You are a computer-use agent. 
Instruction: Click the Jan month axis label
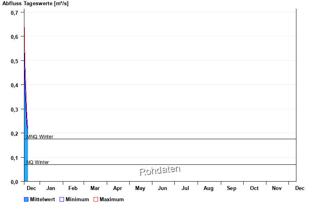pyautogui.click(x=51, y=188)
